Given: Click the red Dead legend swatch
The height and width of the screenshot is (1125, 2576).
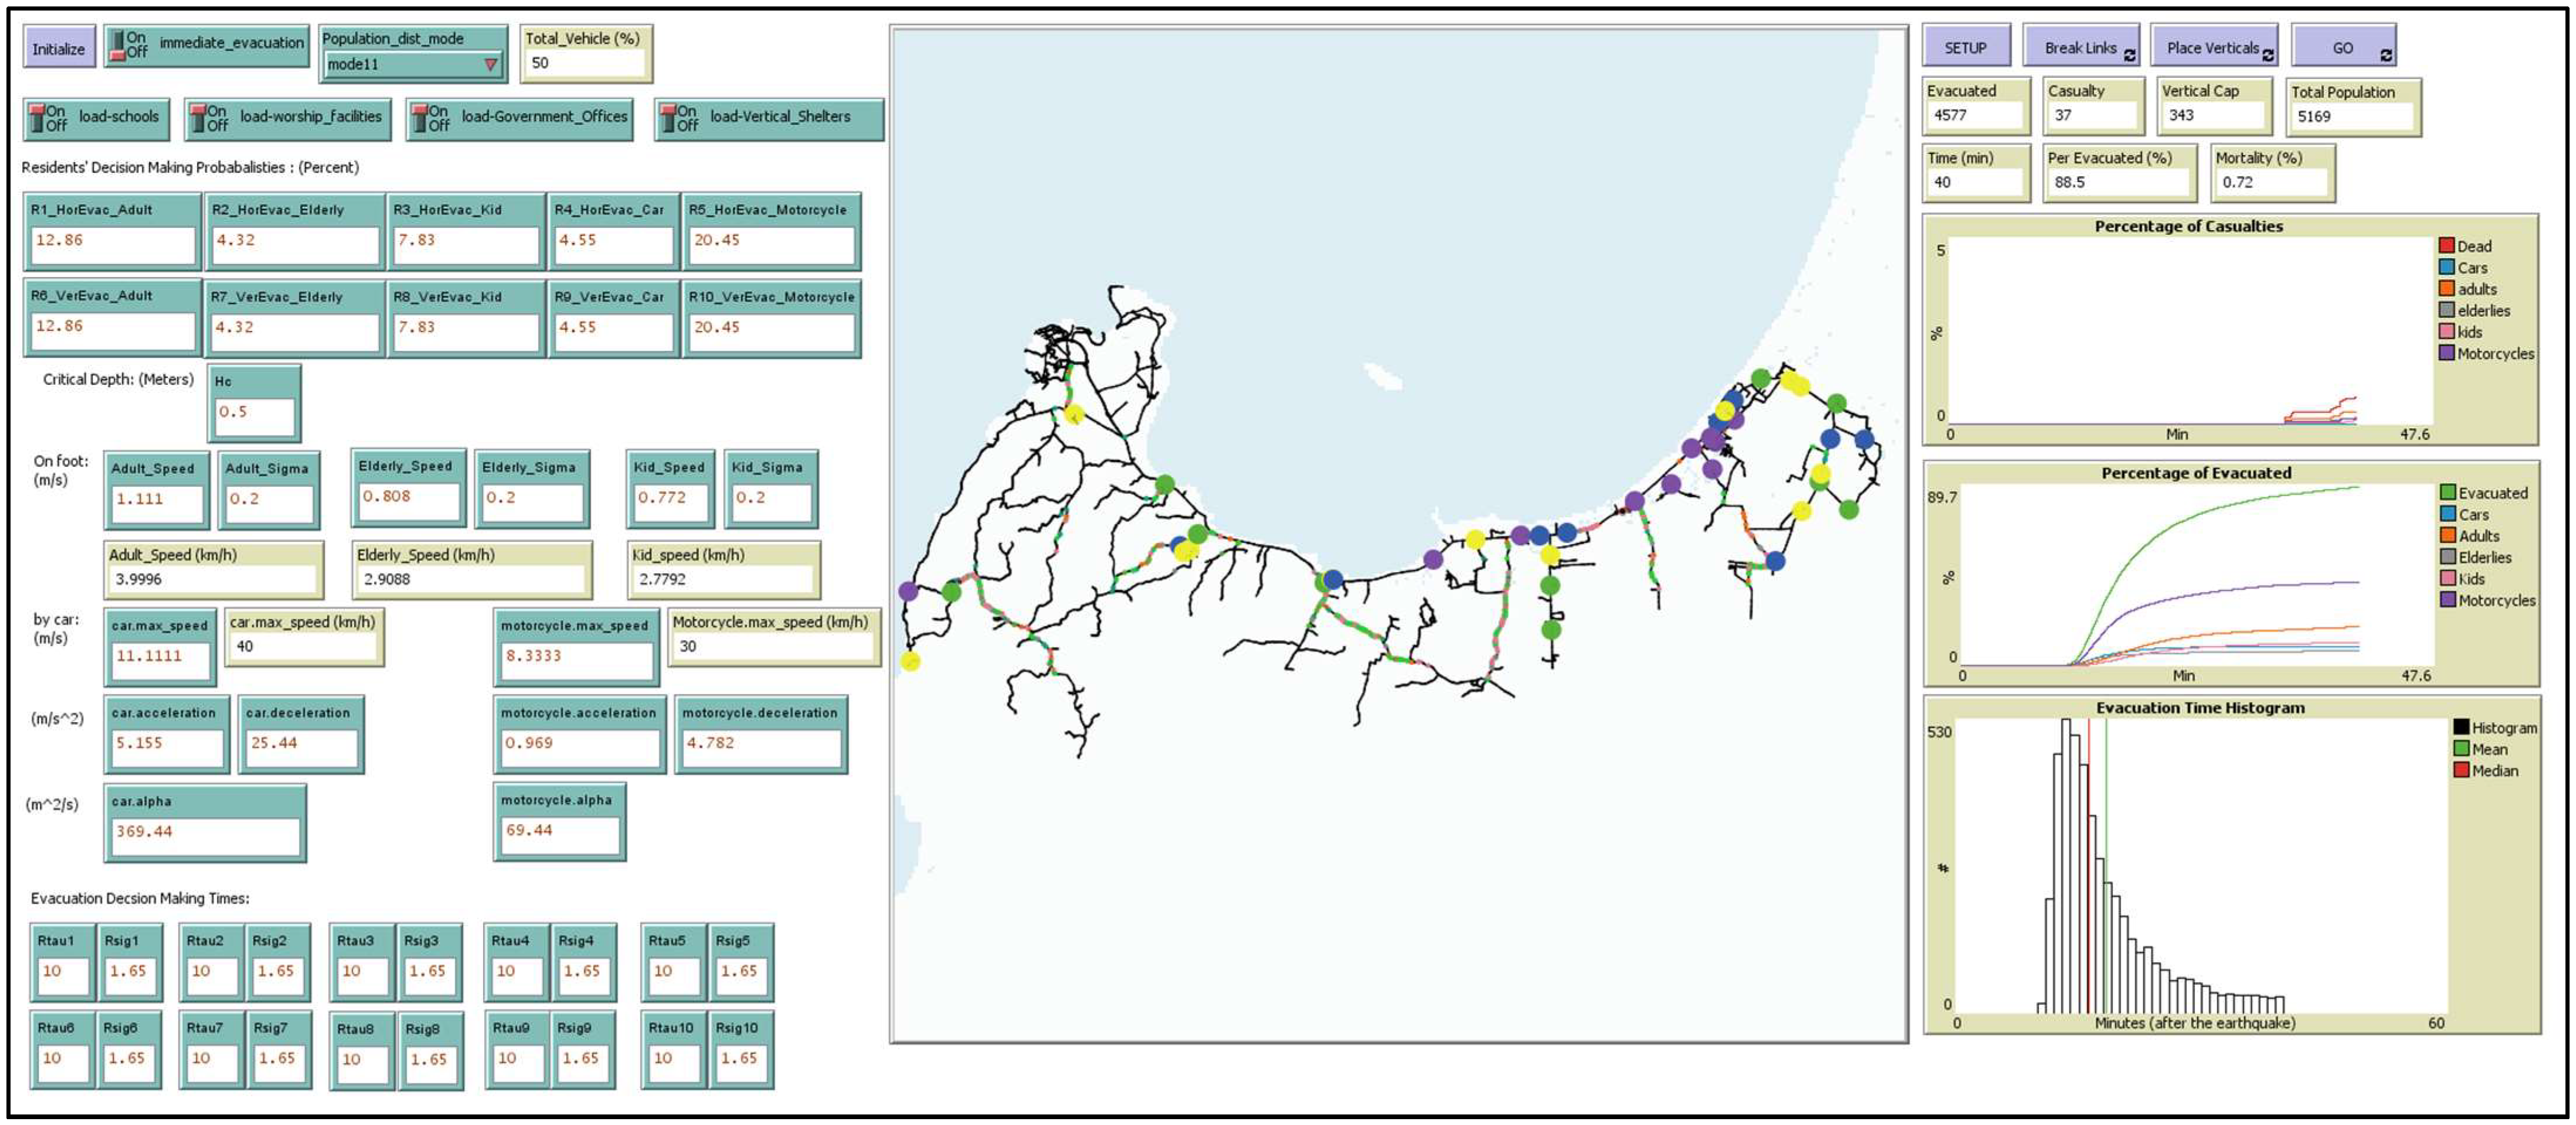Looking at the screenshot, I should [2446, 246].
